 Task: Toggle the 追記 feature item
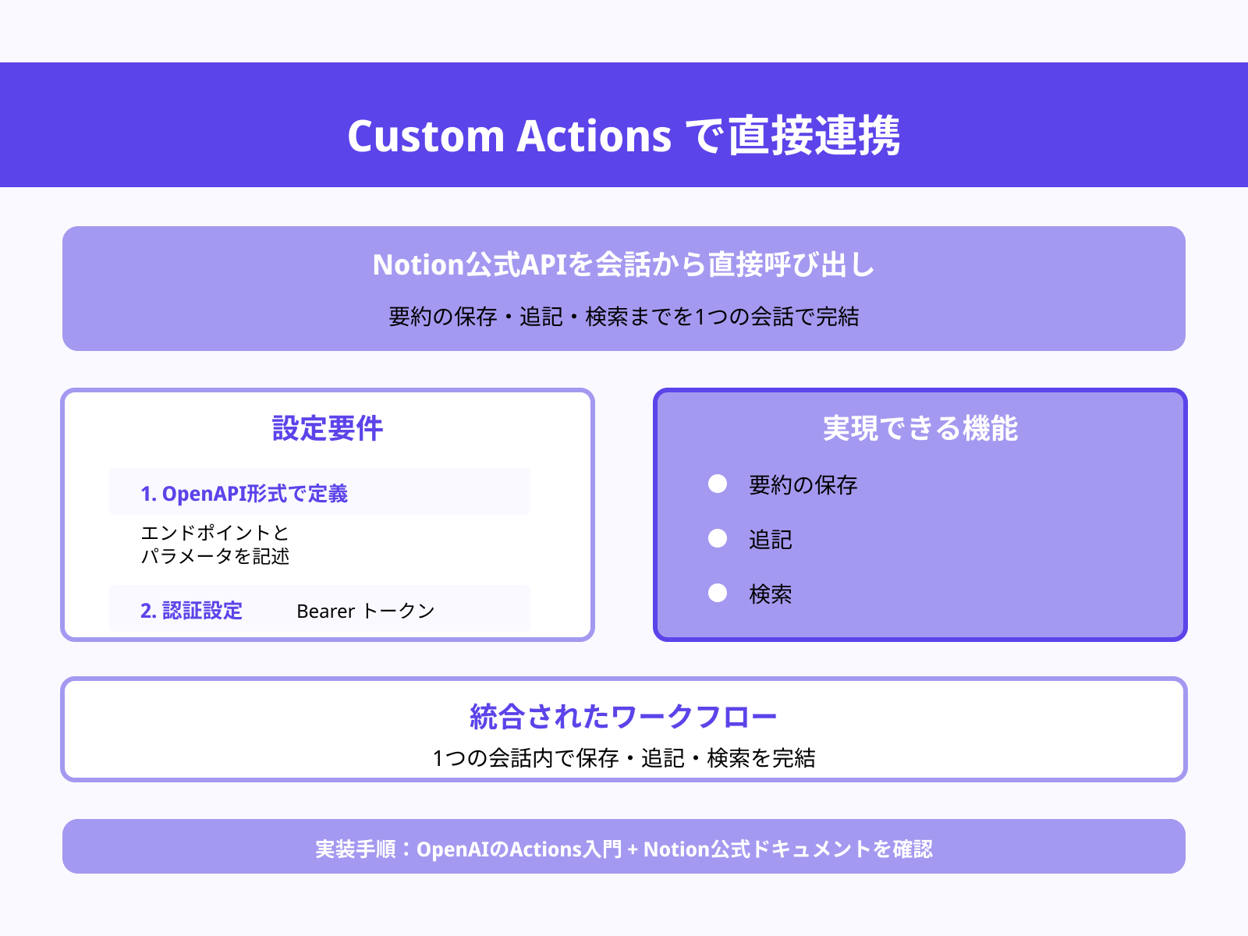[771, 539]
